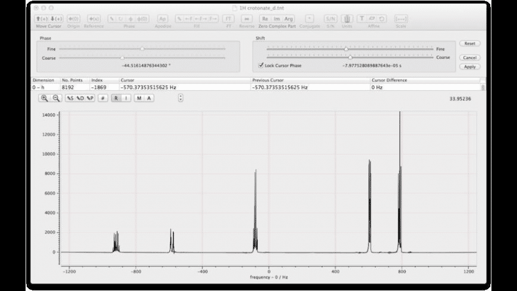
Task: Select the P draw-style icon
Action: click(90, 98)
